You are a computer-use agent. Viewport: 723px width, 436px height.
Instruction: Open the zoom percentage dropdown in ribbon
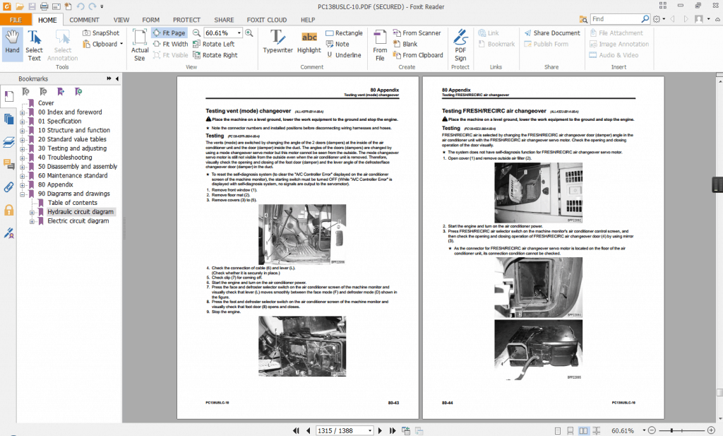(x=239, y=33)
